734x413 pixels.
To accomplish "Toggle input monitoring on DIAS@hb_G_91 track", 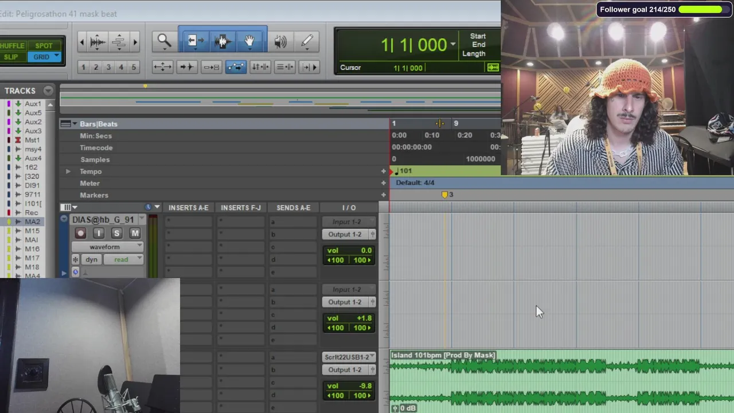I will 99,233.
